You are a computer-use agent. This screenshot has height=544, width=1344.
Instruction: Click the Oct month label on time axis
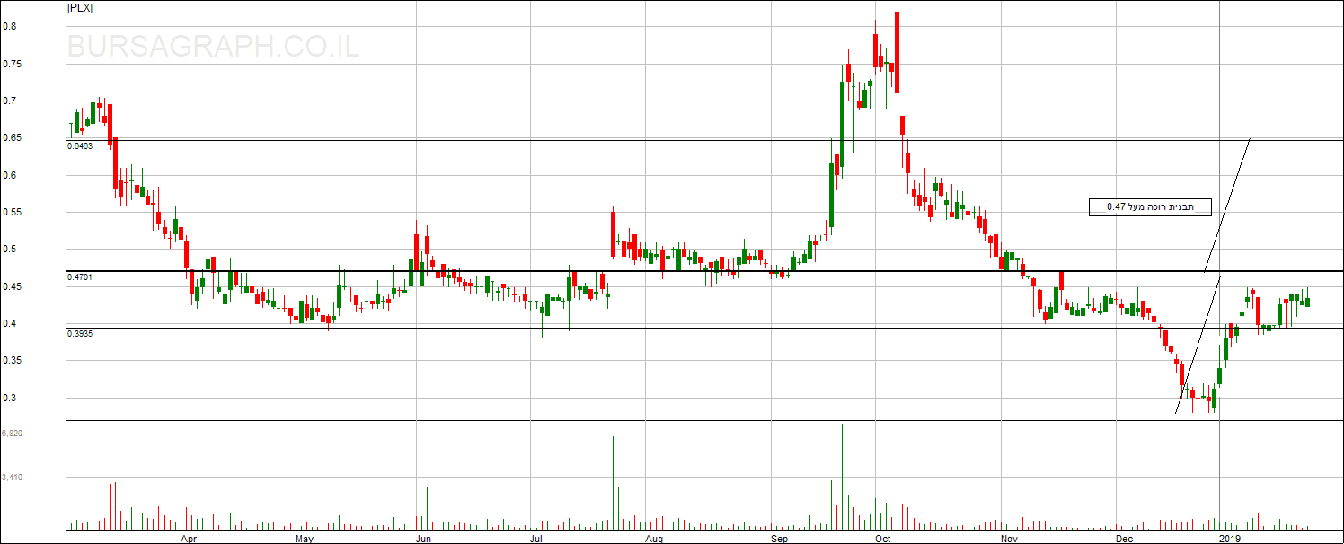pyautogui.click(x=882, y=539)
